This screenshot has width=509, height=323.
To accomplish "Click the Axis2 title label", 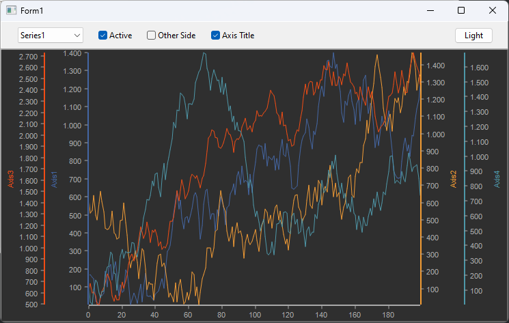I will coord(453,179).
